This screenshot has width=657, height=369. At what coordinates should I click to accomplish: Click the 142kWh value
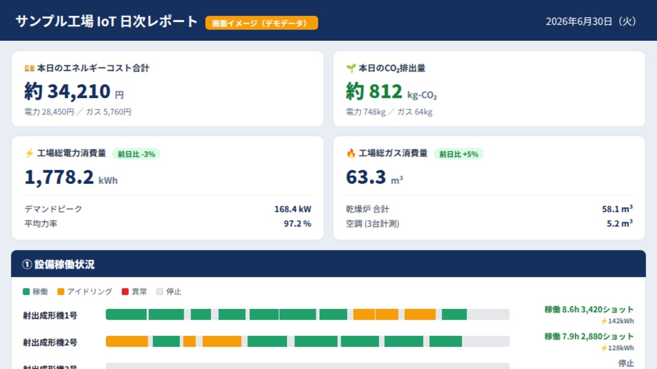coord(621,321)
